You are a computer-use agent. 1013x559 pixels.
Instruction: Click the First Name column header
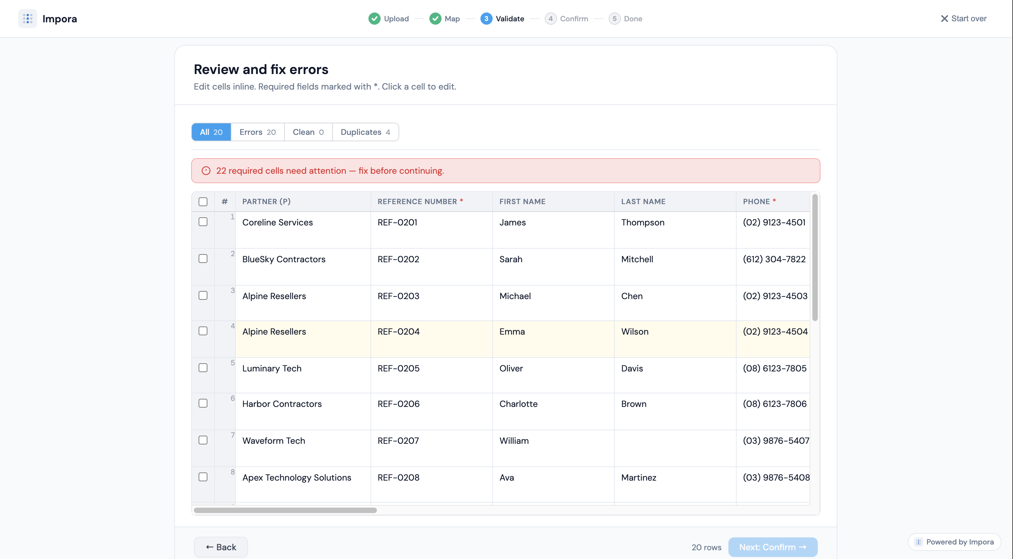coord(553,201)
